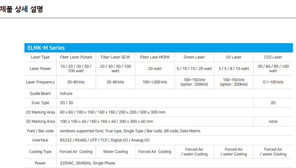Select the 100~1,000 kHz frequency cell

pyautogui.click(x=155, y=82)
